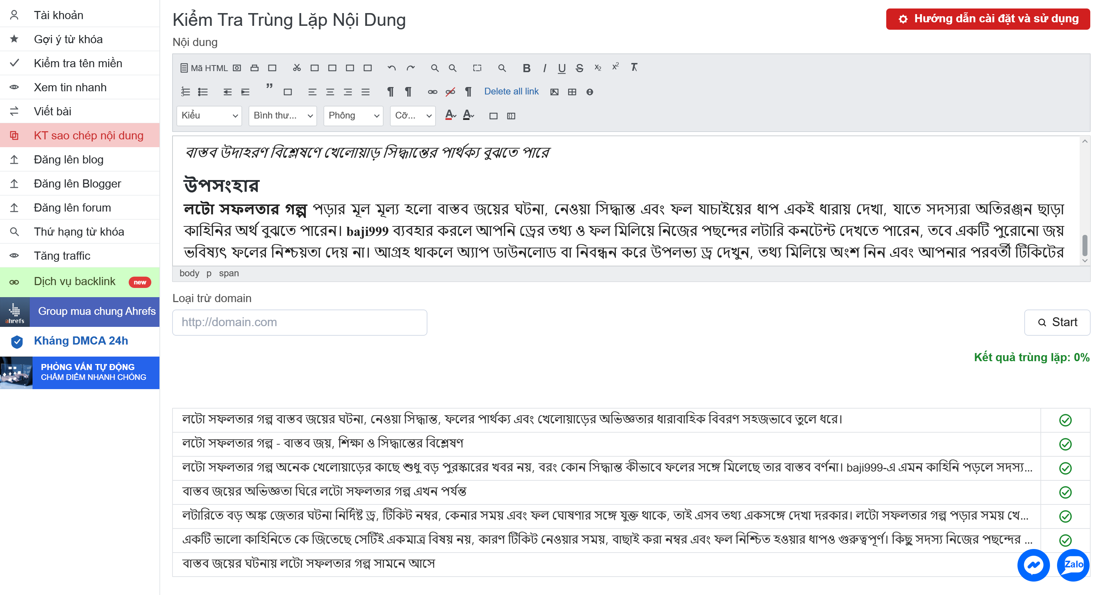
Task: Toggle bold formatting
Action: point(526,68)
